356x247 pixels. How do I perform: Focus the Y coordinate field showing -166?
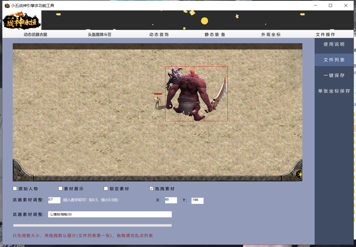198,201
